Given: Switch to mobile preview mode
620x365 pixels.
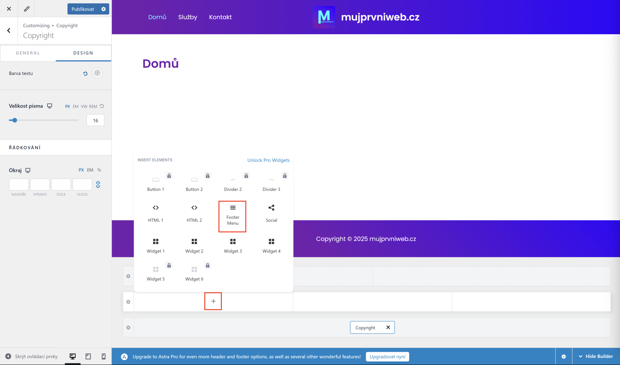Looking at the screenshot, I should [x=104, y=356].
